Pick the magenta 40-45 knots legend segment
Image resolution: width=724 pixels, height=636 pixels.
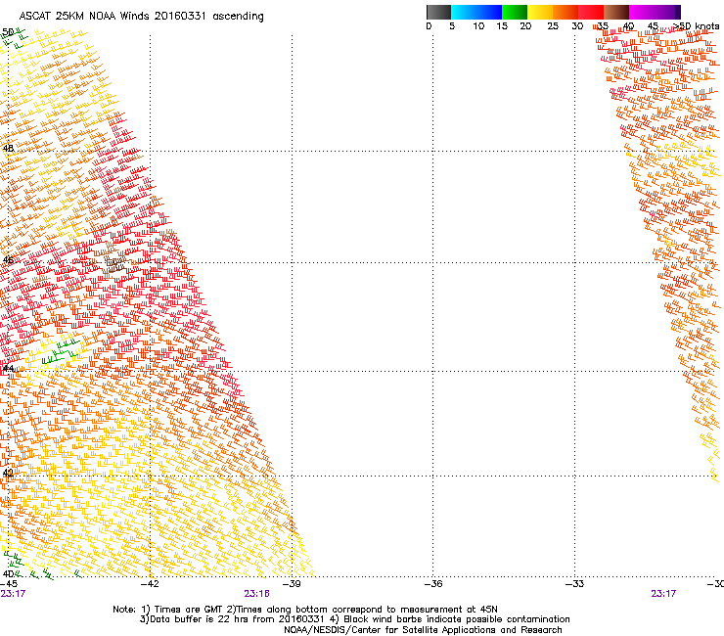[x=642, y=12]
